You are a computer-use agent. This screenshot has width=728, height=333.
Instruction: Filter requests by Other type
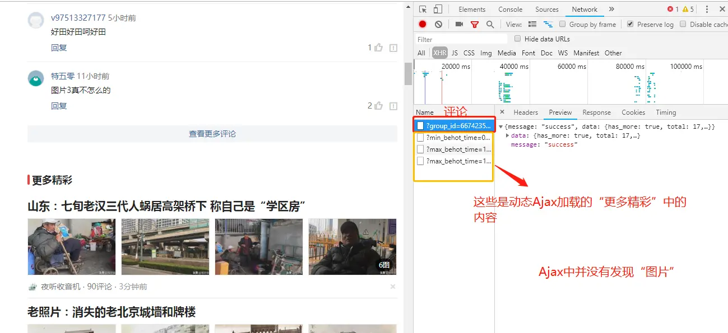(x=613, y=53)
